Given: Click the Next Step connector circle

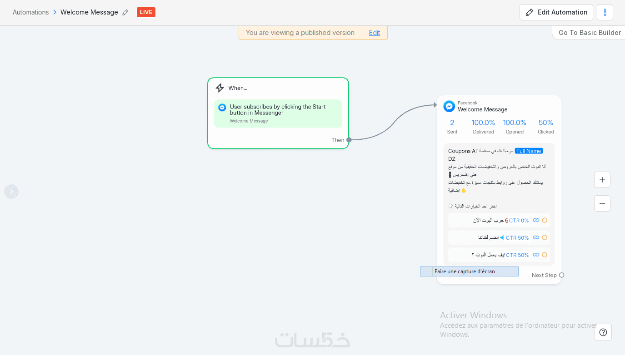Looking at the screenshot, I should [561, 275].
